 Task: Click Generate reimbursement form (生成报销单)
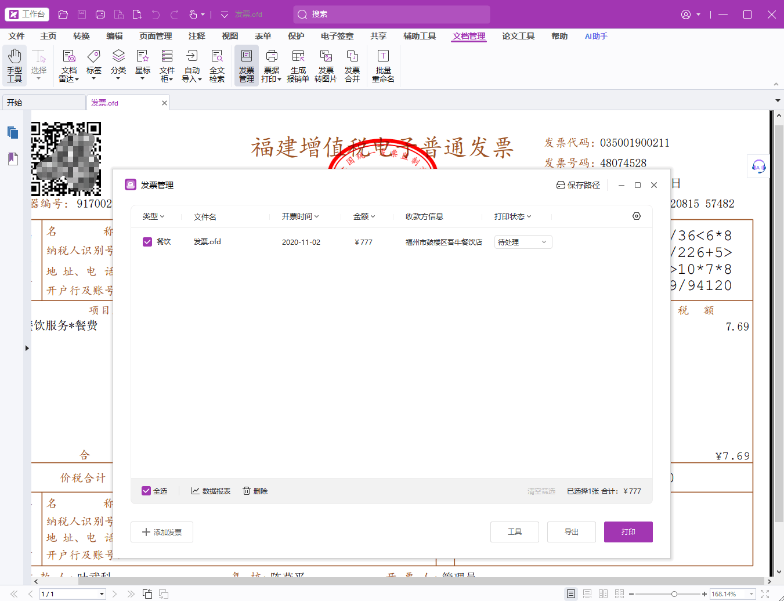pyautogui.click(x=298, y=66)
